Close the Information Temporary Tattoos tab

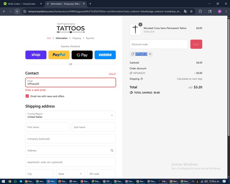click(x=84, y=4)
